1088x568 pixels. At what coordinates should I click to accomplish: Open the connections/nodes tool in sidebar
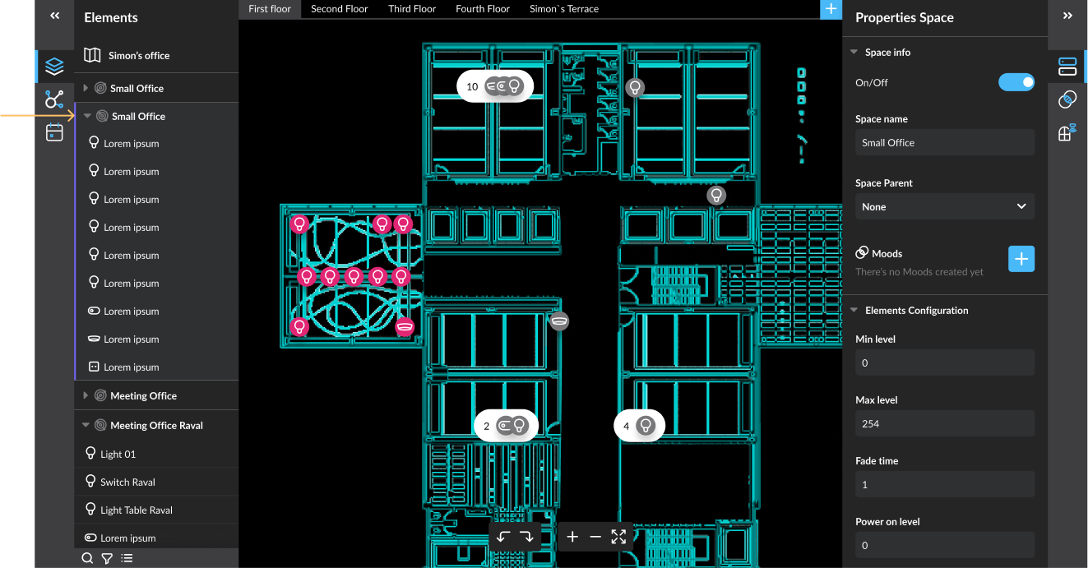[x=54, y=99]
